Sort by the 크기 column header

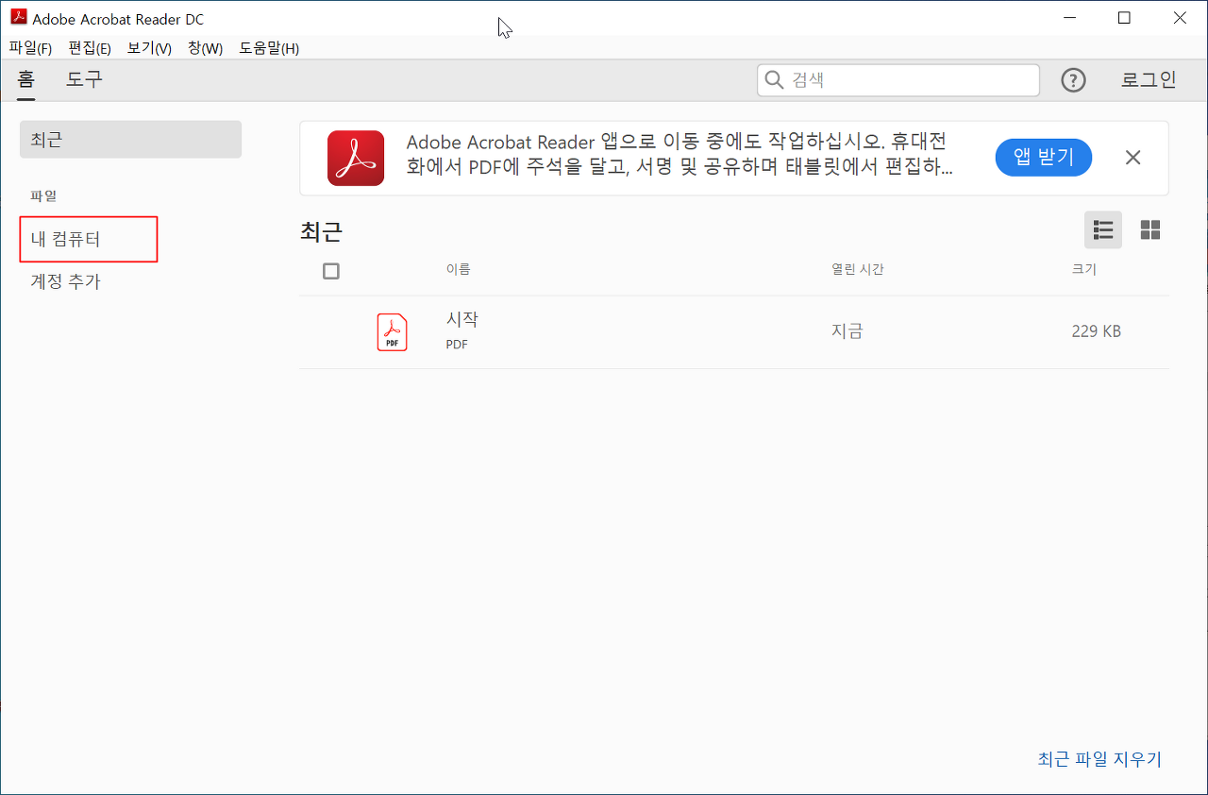pos(1084,270)
